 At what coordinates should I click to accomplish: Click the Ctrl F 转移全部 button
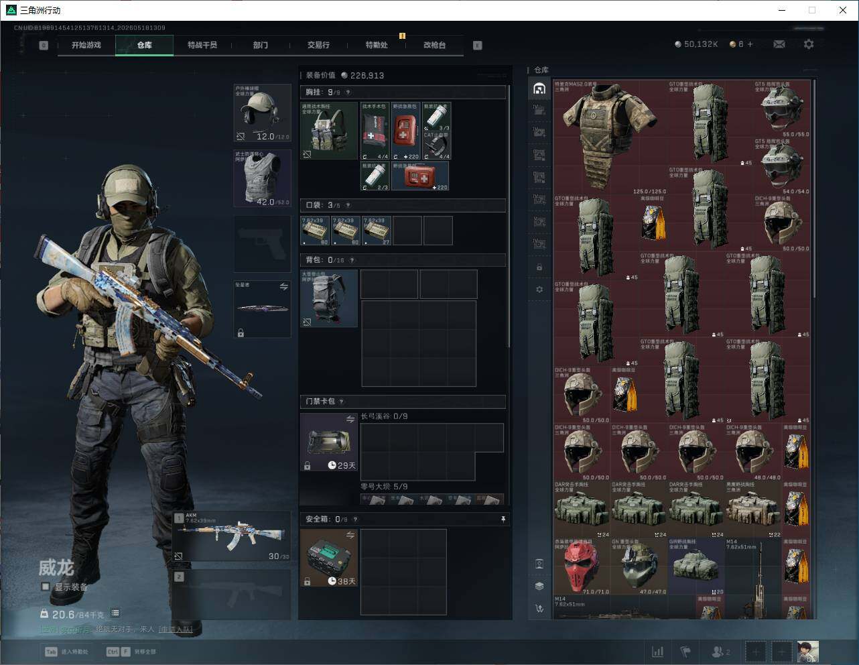coord(131,652)
